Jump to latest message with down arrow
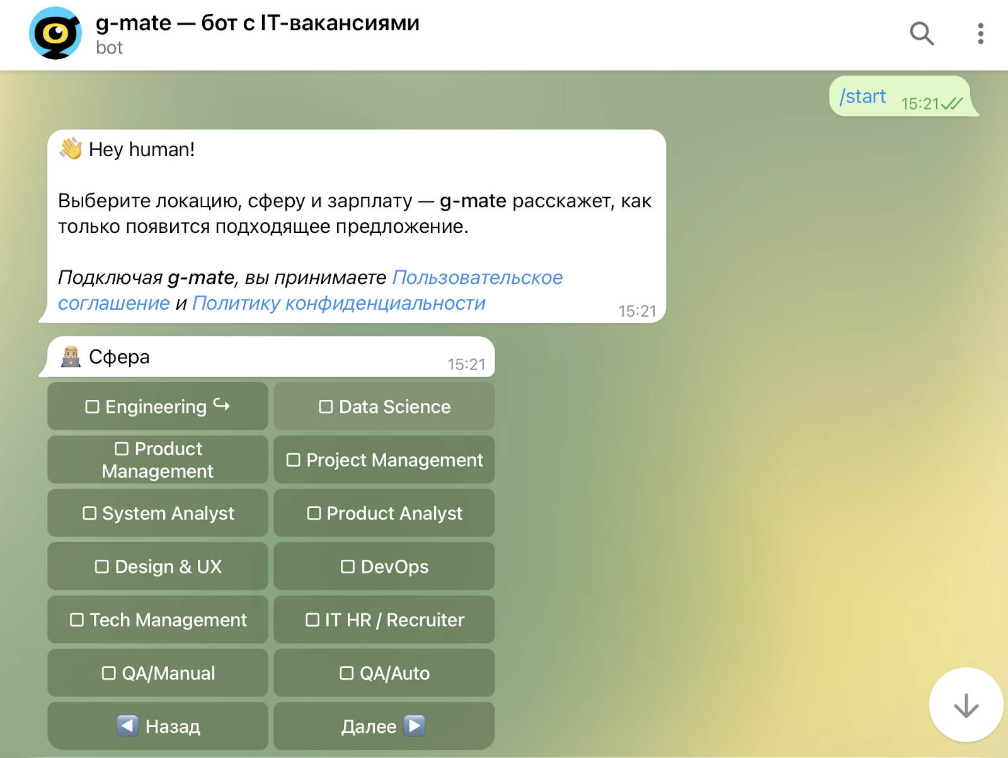This screenshot has width=1008, height=758. tap(966, 704)
